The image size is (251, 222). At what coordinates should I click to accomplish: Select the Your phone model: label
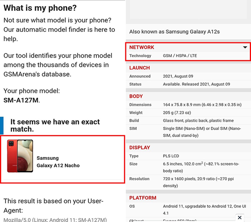pyautogui.click(x=32, y=91)
